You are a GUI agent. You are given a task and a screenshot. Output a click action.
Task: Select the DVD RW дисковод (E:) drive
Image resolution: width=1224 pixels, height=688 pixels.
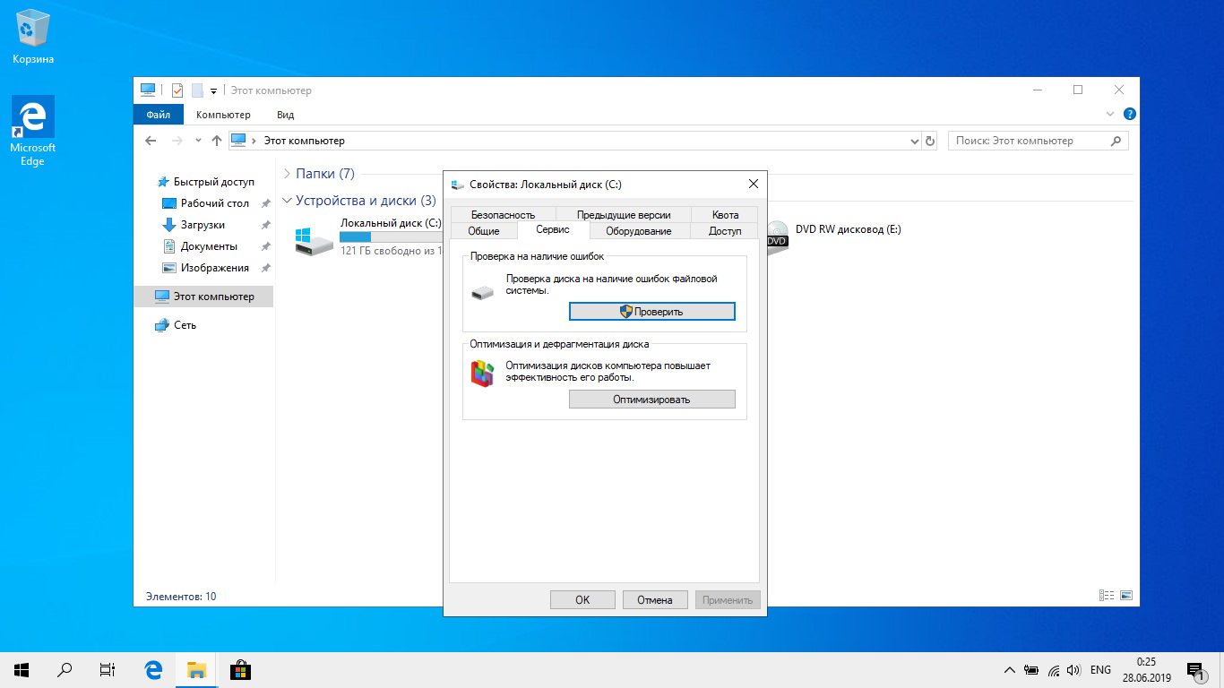[847, 229]
